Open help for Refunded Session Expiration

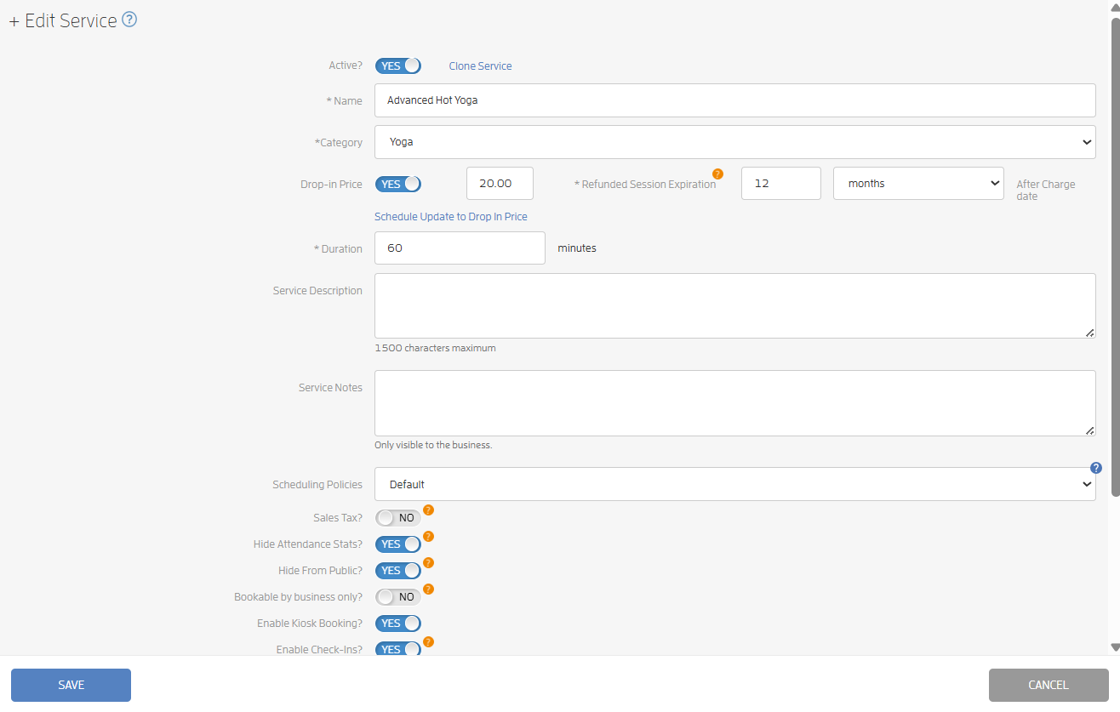coord(717,174)
